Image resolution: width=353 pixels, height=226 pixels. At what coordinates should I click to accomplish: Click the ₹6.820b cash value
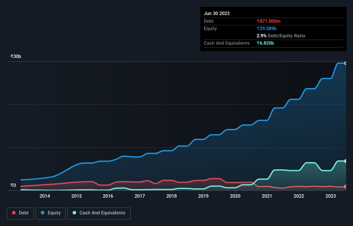[265, 43]
